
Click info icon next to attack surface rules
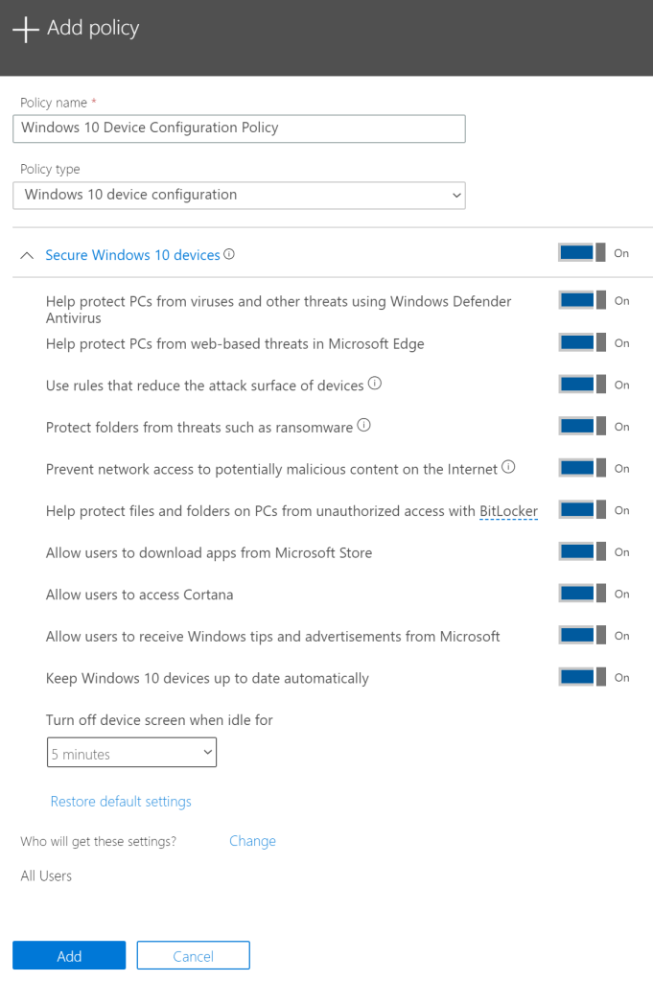click(375, 385)
